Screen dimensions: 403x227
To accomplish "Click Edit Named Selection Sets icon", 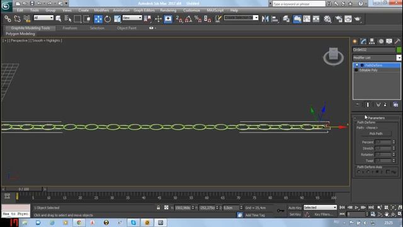I will pyautogui.click(x=218, y=19).
